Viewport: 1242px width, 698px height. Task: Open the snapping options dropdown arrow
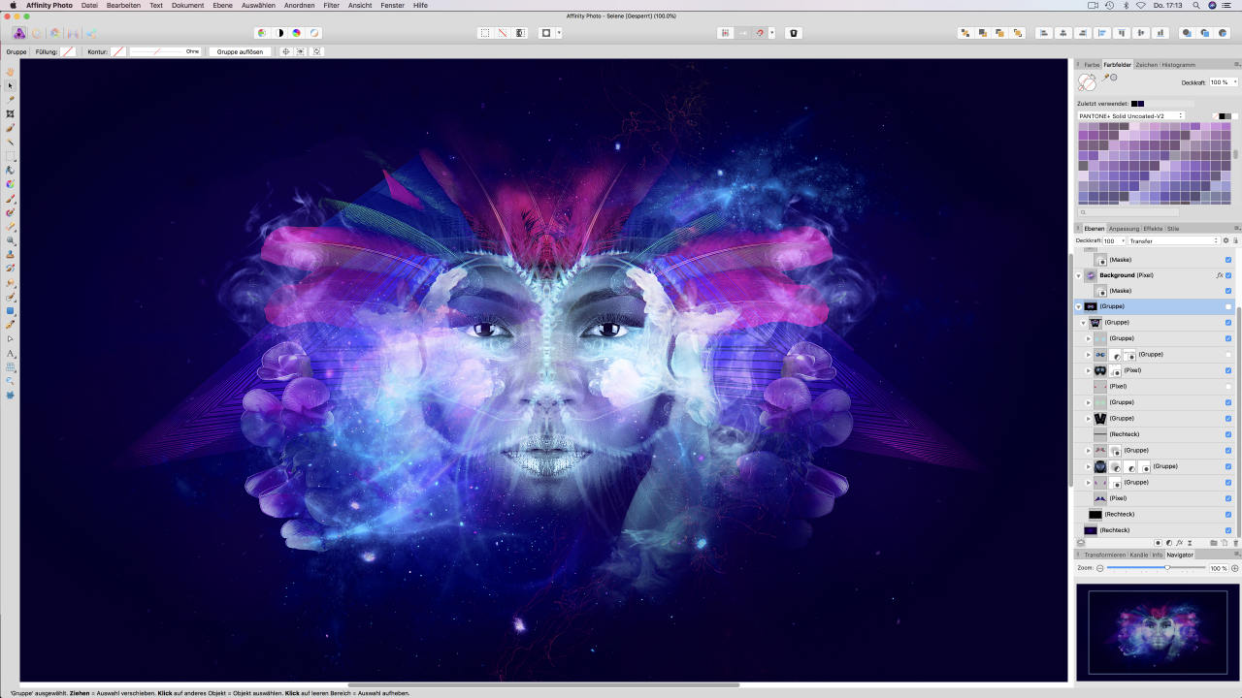click(771, 33)
